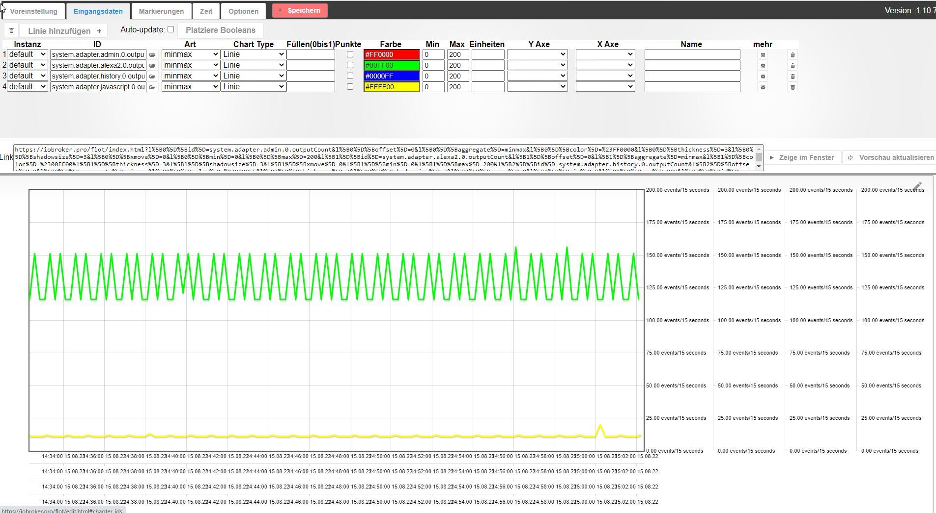The width and height of the screenshot is (936, 513).
Task: Open folder browser for history.0 ID
Action: click(x=152, y=77)
